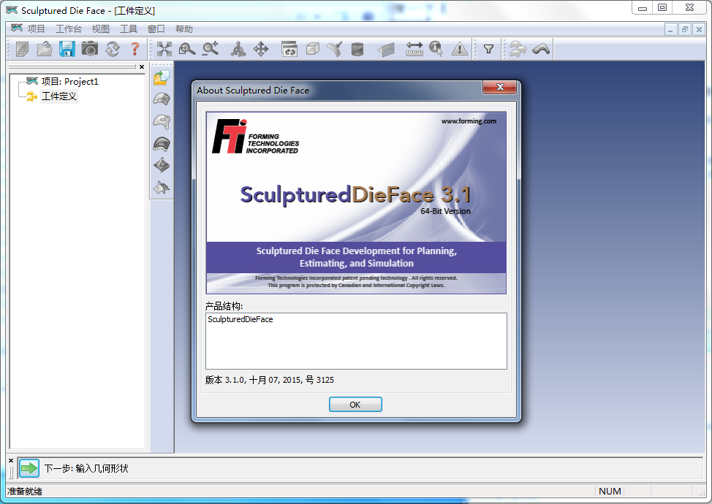Viewport: 712px width, 504px height.
Task: Click the import geometry folder icon
Action: (162, 77)
